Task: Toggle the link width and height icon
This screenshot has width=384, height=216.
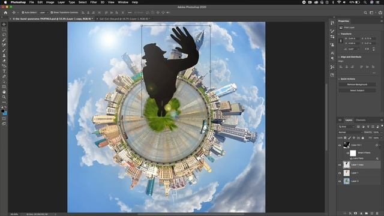Action: [341, 41]
